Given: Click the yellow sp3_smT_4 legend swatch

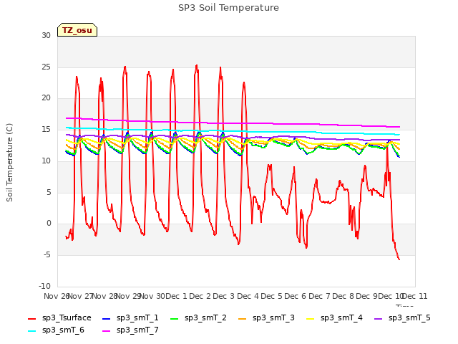Looking at the screenshot, I should (x=311, y=318).
